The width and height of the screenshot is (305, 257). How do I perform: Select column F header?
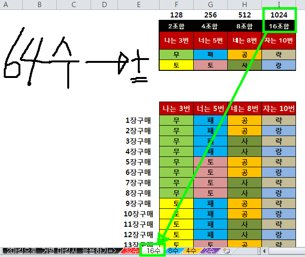click(176, 4)
